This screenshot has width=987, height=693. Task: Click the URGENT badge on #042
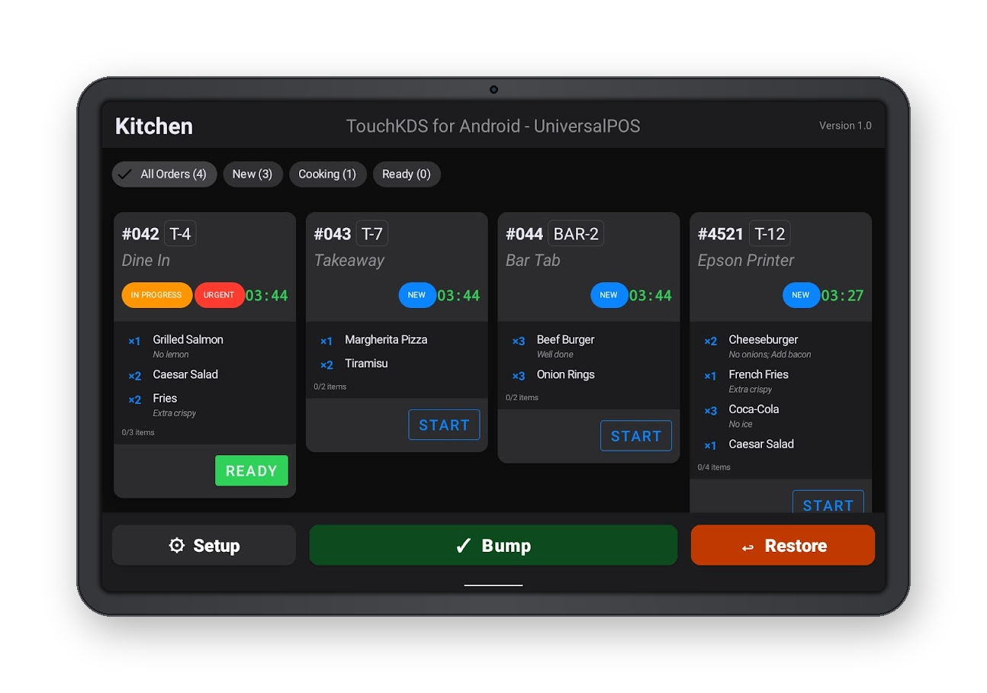click(x=219, y=295)
